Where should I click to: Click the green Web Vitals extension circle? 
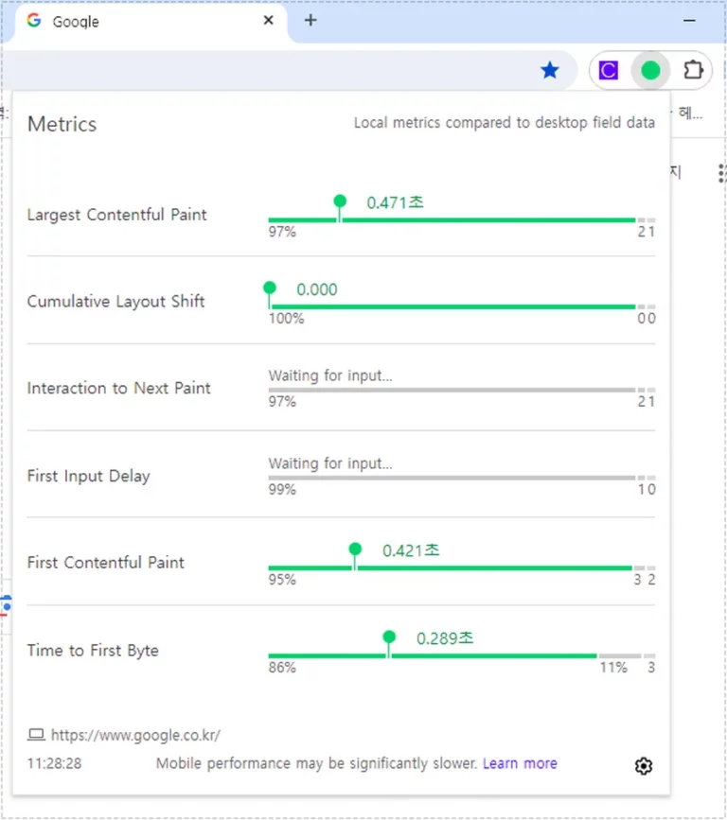pyautogui.click(x=650, y=70)
